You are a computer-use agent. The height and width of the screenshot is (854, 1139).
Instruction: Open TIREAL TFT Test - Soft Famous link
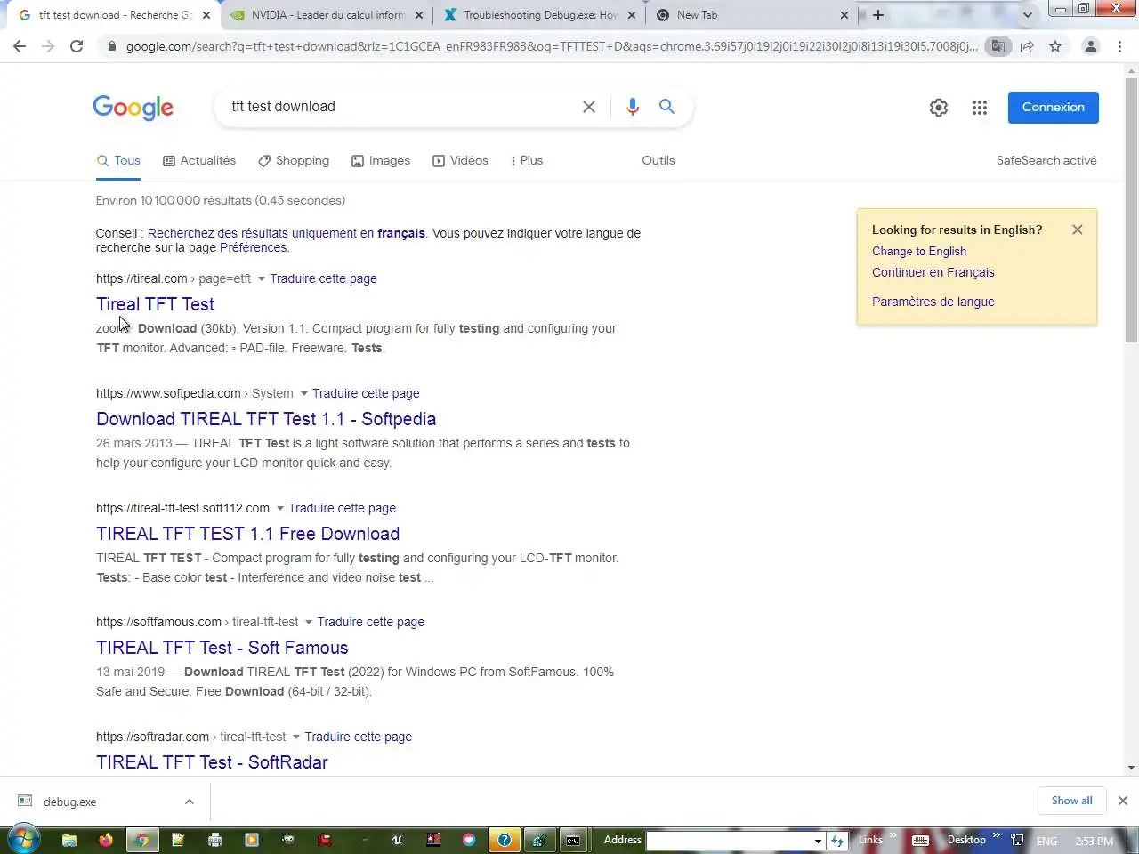222,648
